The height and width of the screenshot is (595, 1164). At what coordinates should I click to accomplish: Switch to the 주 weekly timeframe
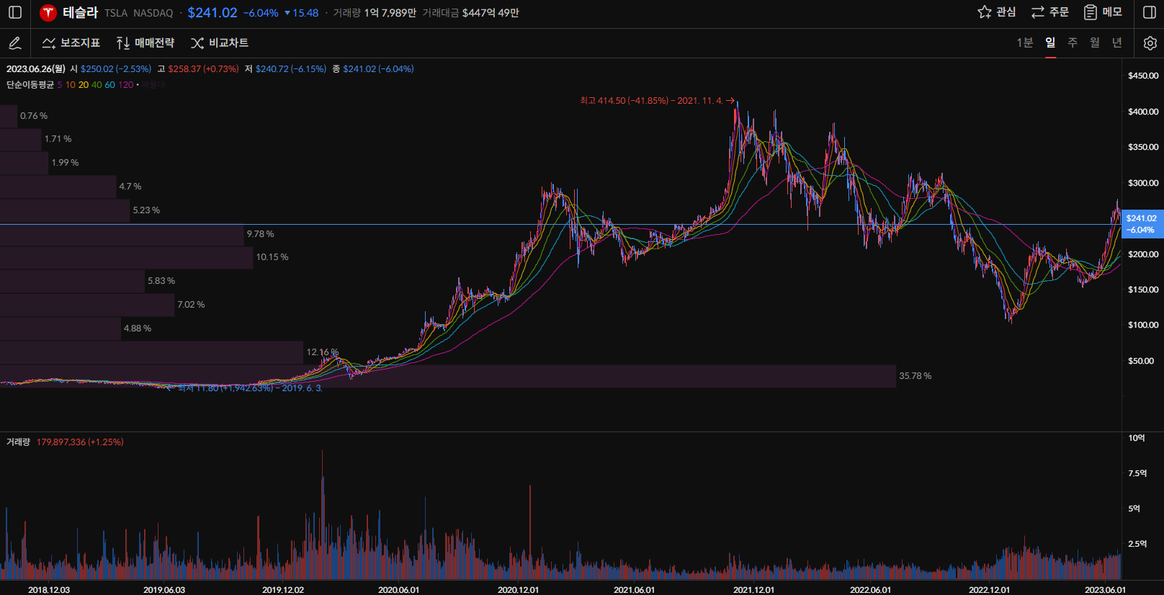click(1073, 43)
